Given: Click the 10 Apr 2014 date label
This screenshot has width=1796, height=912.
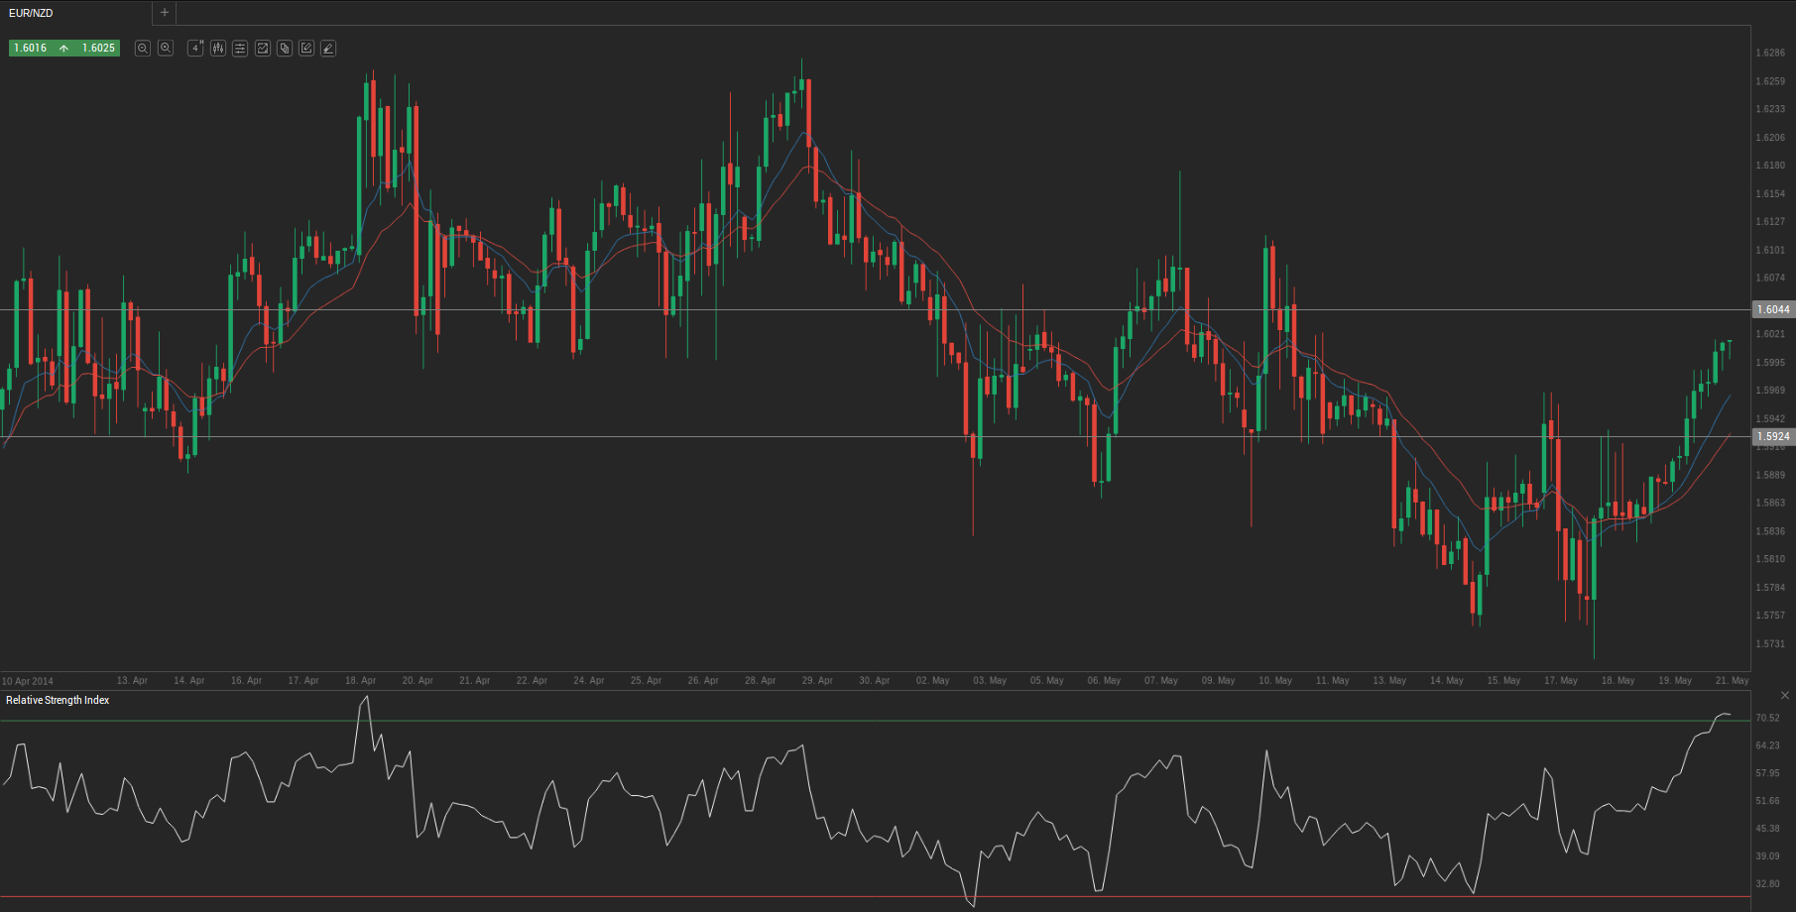Looking at the screenshot, I should [x=28, y=681].
